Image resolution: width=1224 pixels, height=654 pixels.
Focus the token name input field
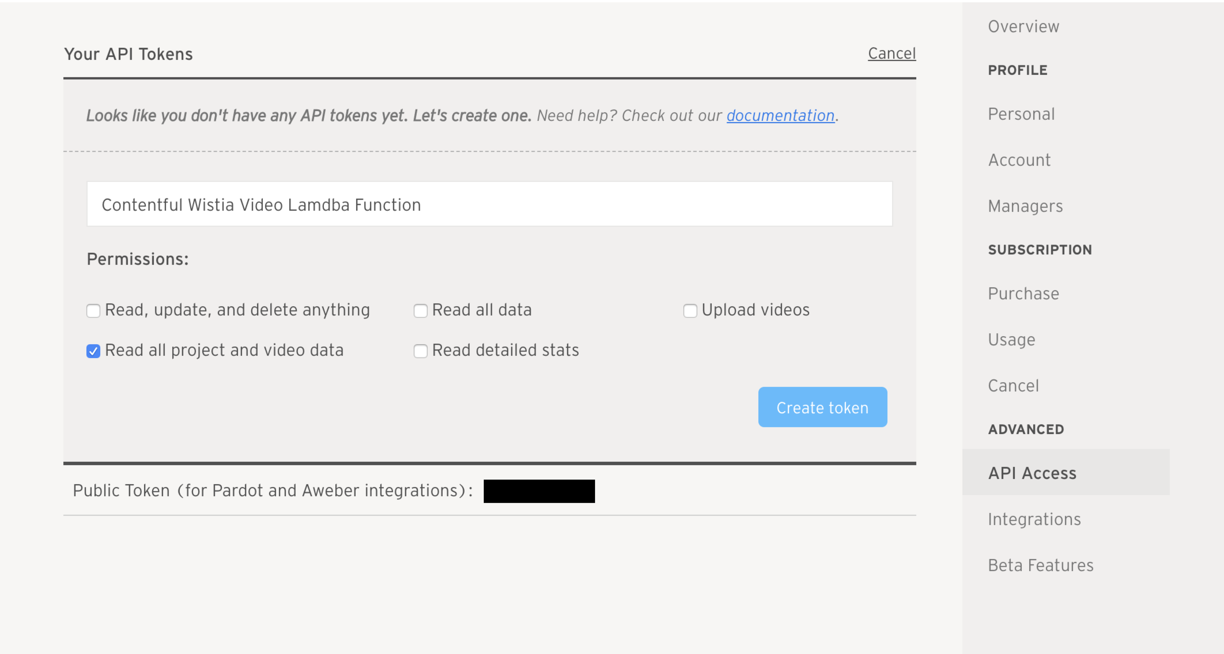coord(490,204)
